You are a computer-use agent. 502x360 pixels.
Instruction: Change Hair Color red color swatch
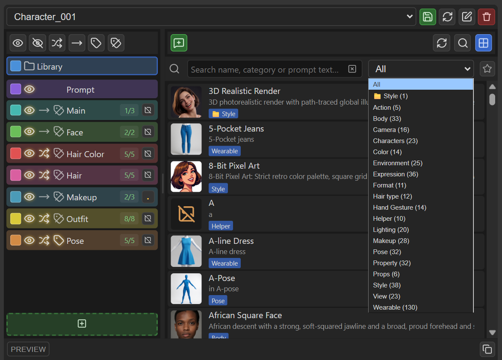16,153
